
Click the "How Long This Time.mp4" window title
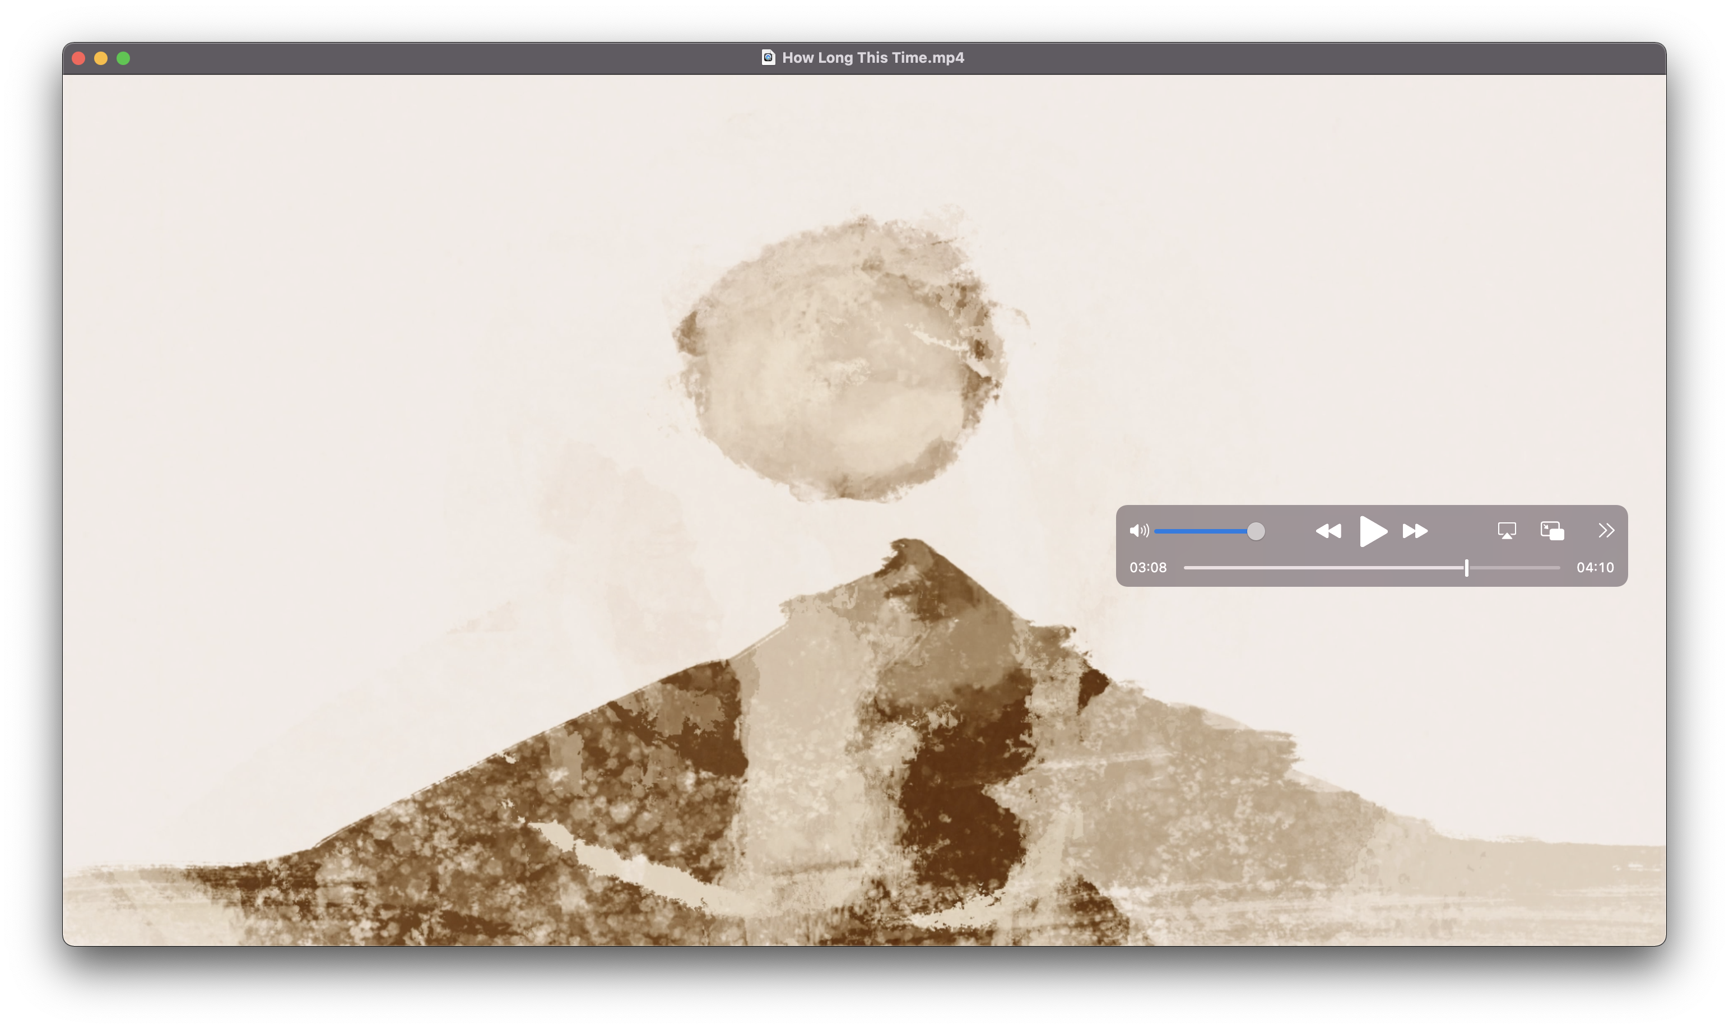(872, 58)
